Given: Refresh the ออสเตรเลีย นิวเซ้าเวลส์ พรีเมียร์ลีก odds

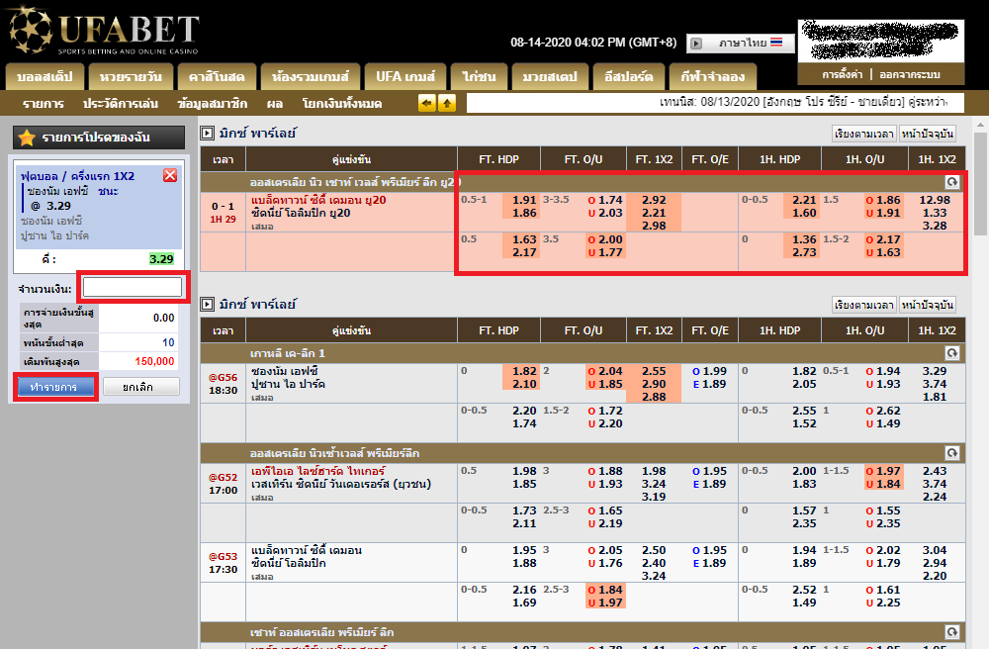Looking at the screenshot, I should point(951,453).
